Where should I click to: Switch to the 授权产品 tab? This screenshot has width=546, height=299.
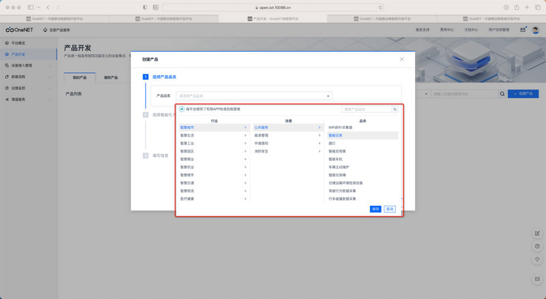(111, 78)
